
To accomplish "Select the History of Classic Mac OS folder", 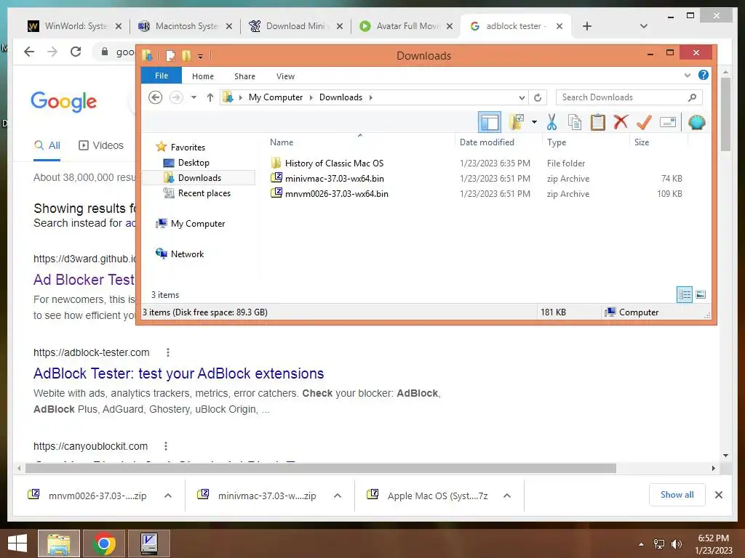I will point(334,163).
